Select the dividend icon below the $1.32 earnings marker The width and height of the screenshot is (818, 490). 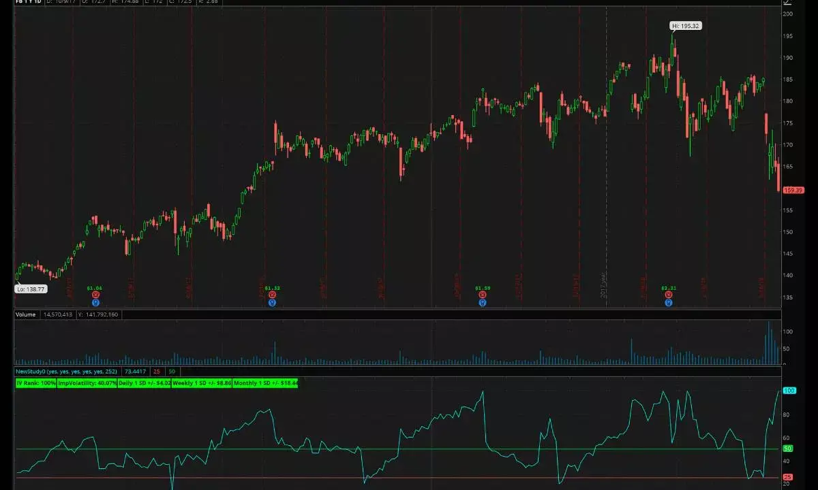(x=272, y=301)
